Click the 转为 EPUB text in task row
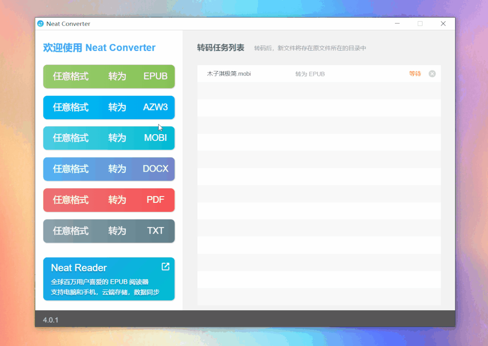 pos(310,74)
